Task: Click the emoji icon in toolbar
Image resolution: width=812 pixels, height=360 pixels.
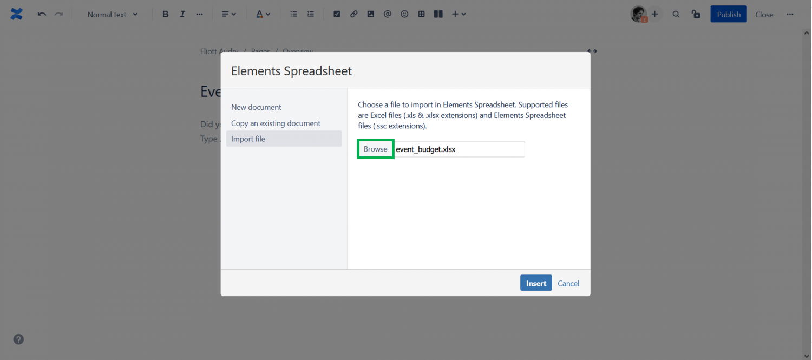Action: 404,15
